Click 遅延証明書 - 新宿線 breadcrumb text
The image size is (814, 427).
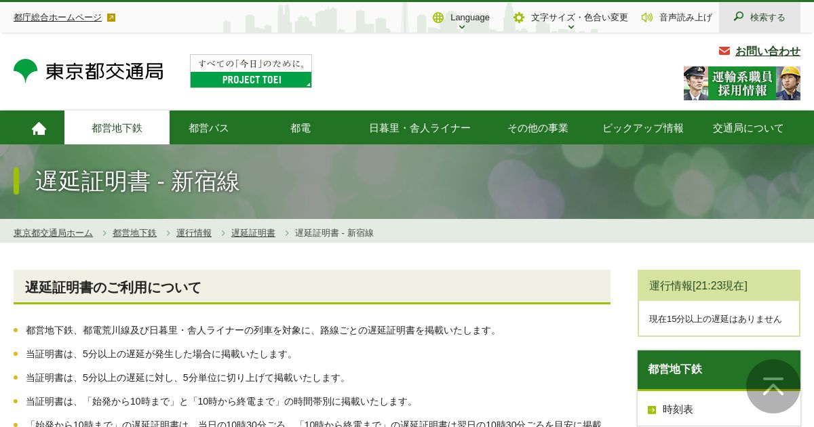pyautogui.click(x=334, y=233)
